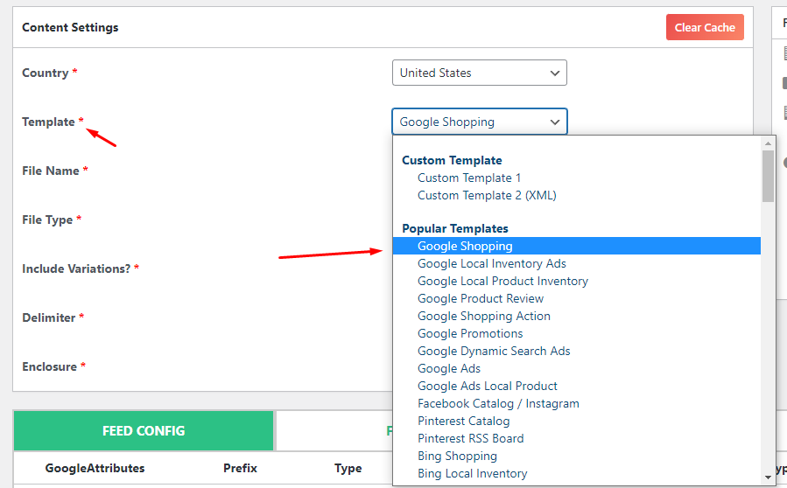This screenshot has height=488, width=787.
Task: Click the Content Settings panel heading
Action: 70,28
